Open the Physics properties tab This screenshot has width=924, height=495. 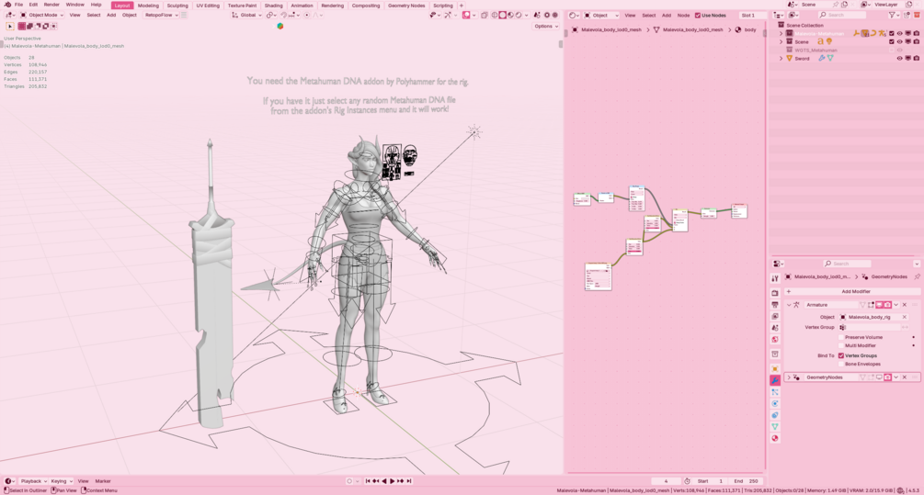click(775, 404)
